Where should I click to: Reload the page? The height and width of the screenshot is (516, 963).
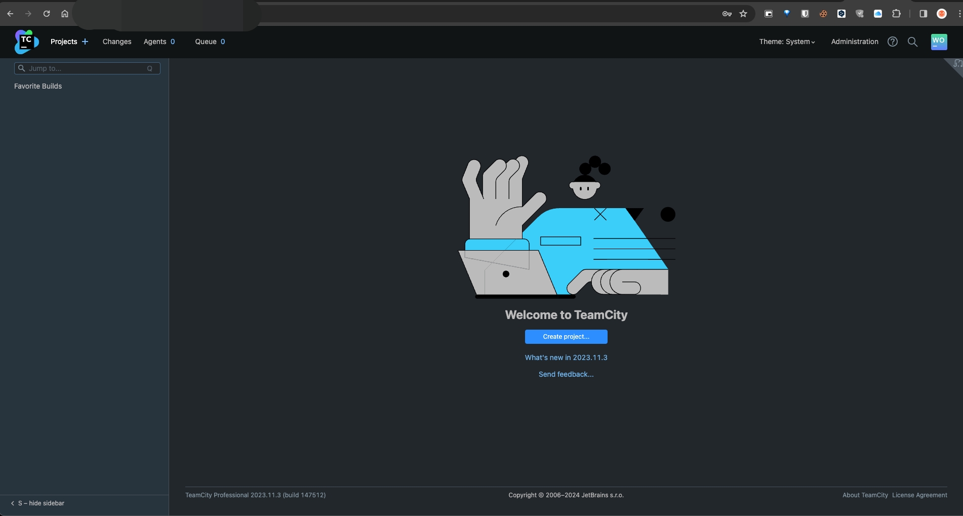pyautogui.click(x=47, y=14)
